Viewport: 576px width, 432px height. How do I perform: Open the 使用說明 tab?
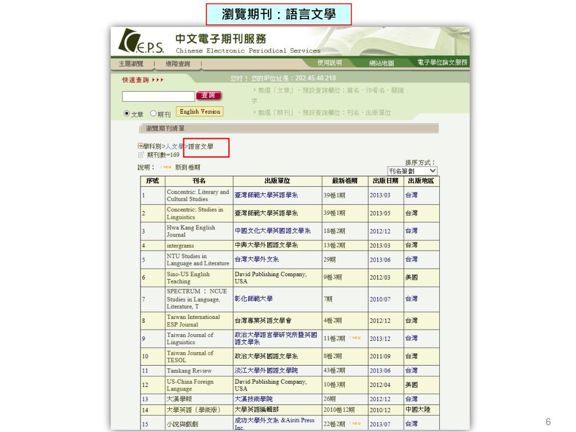click(330, 63)
